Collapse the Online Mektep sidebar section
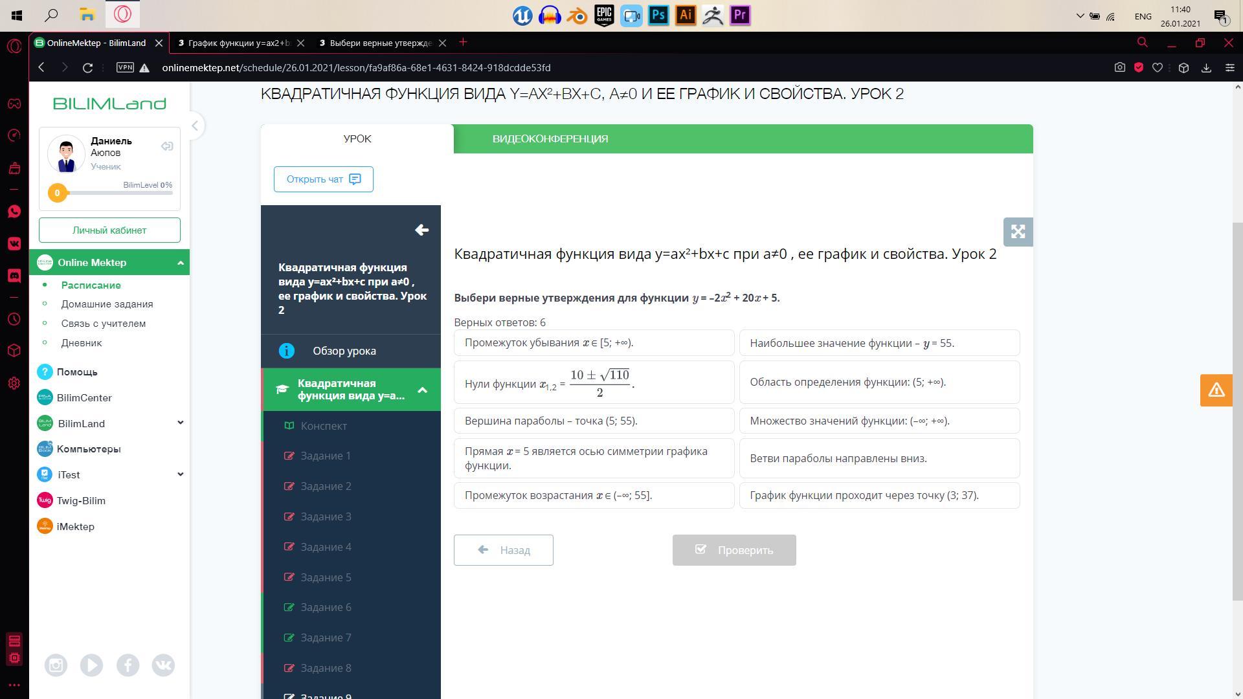 coord(181,263)
